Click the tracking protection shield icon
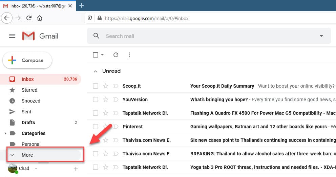The width and height of the screenshot is (336, 177). 90,18
